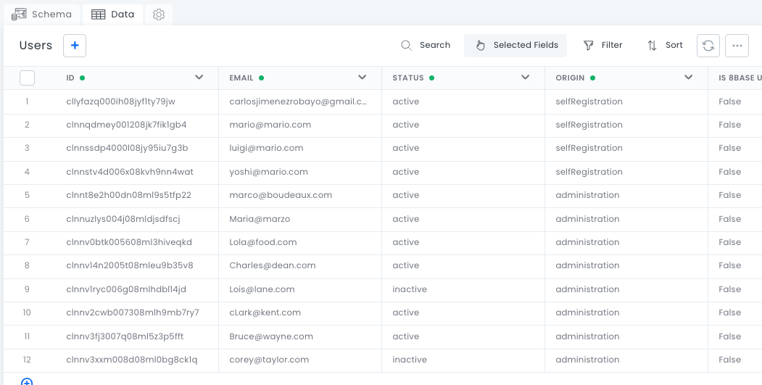Expand the EMAIL column dropdown

point(363,78)
